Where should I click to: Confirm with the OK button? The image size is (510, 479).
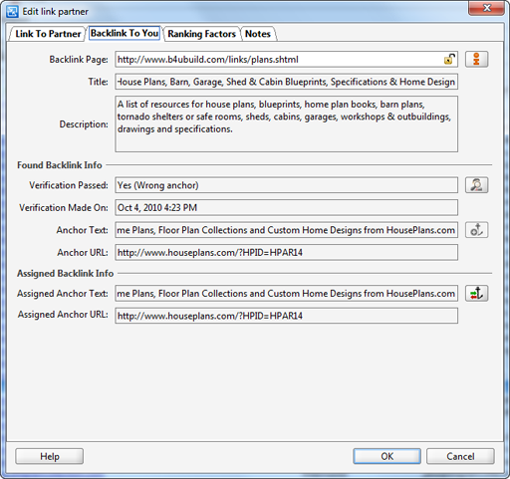[387, 456]
